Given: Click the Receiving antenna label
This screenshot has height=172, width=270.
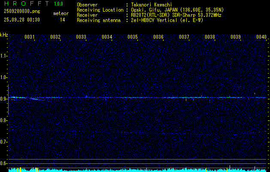Looking at the screenshot, I should 99,20.
